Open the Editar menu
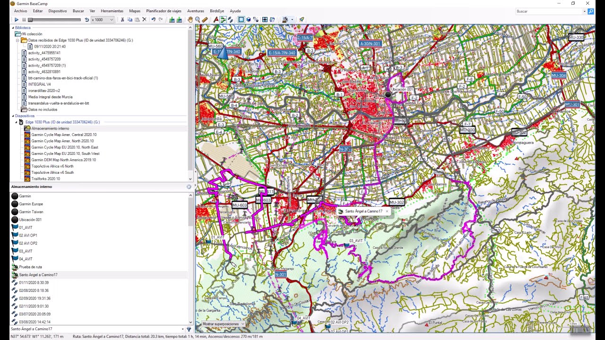 coord(38,11)
